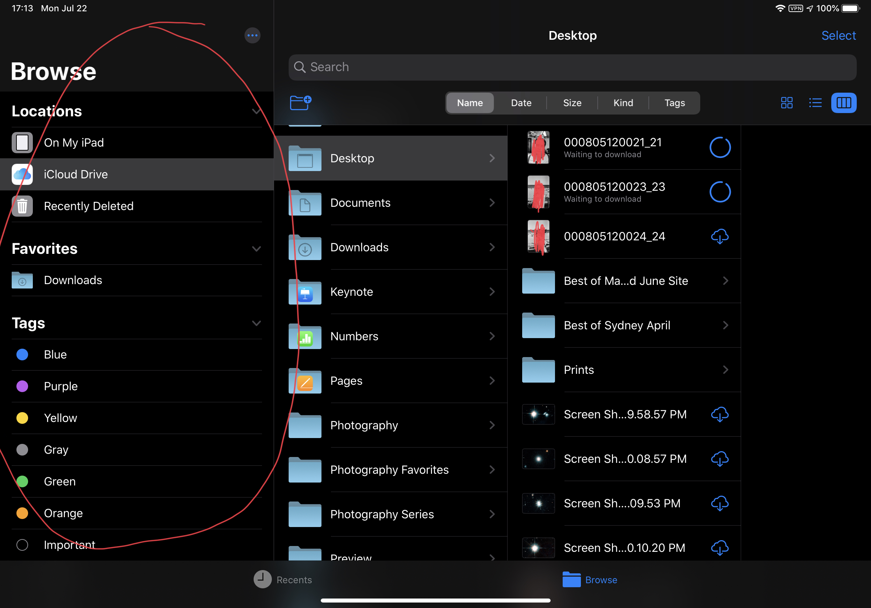Download Screen Sh...0.10.20 PM from iCloud
Image resolution: width=871 pixels, height=608 pixels.
click(719, 548)
